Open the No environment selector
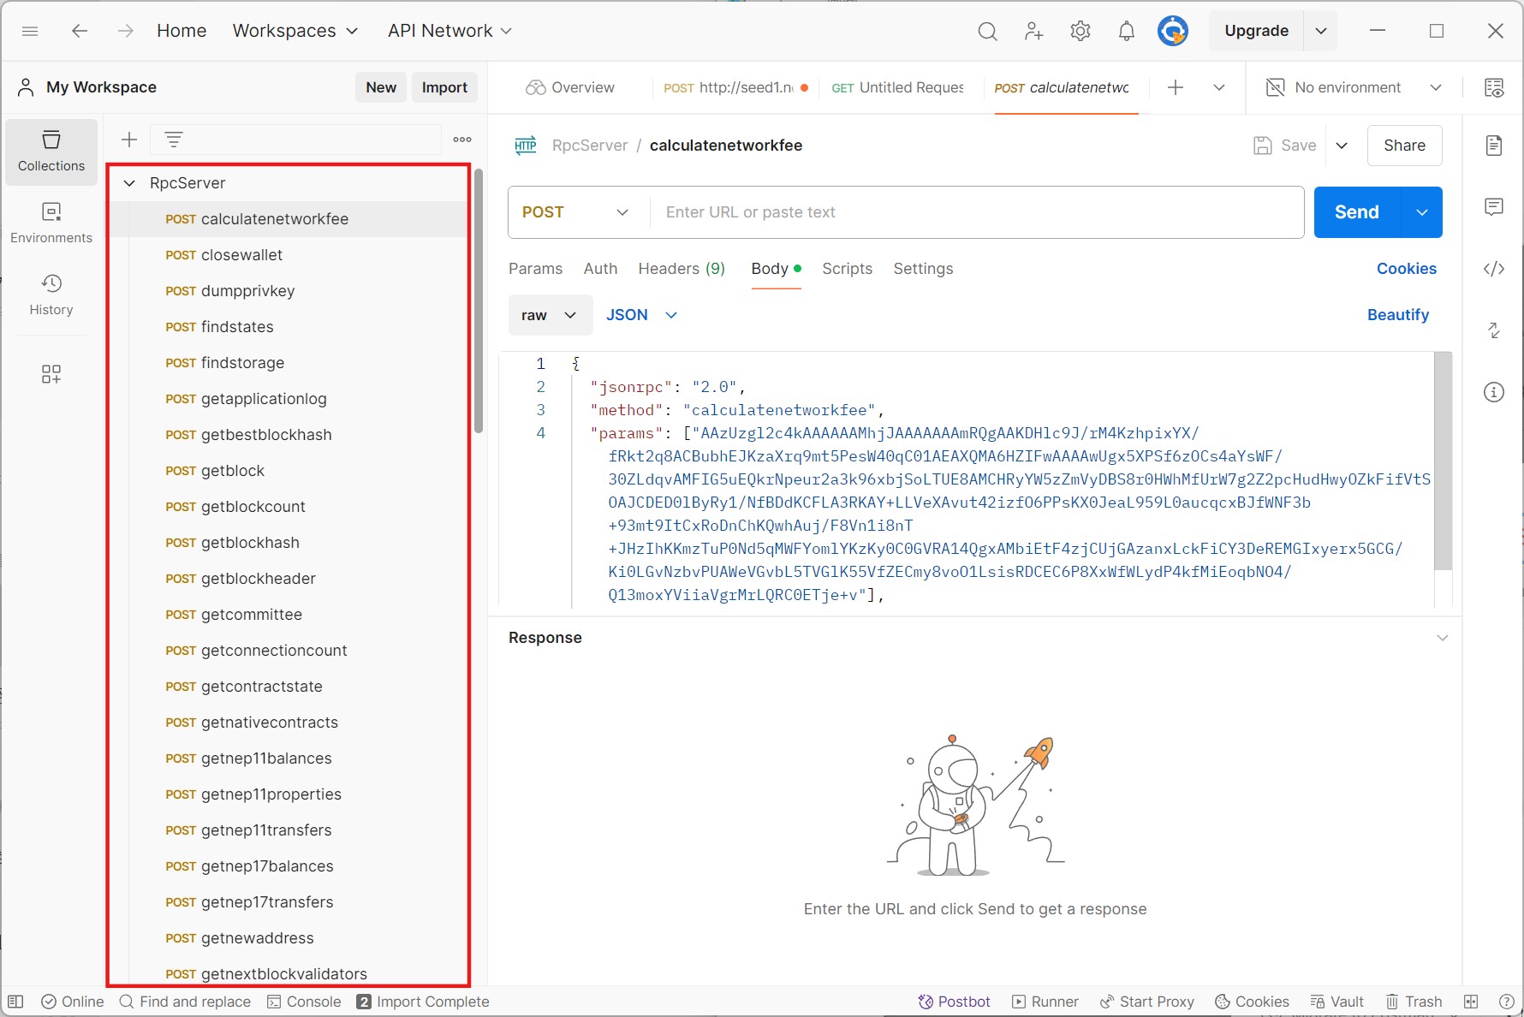The image size is (1524, 1017). (x=1354, y=87)
